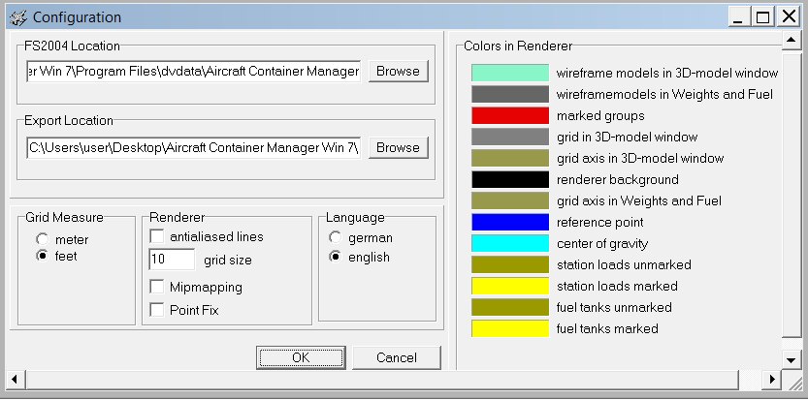Pick the reference point blue swatch
808x400 pixels.
tap(510, 223)
